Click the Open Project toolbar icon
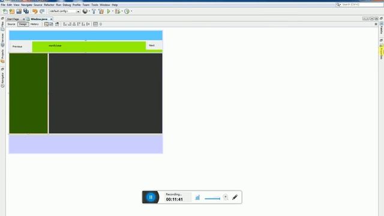The height and width of the screenshot is (216, 384). (19, 11)
